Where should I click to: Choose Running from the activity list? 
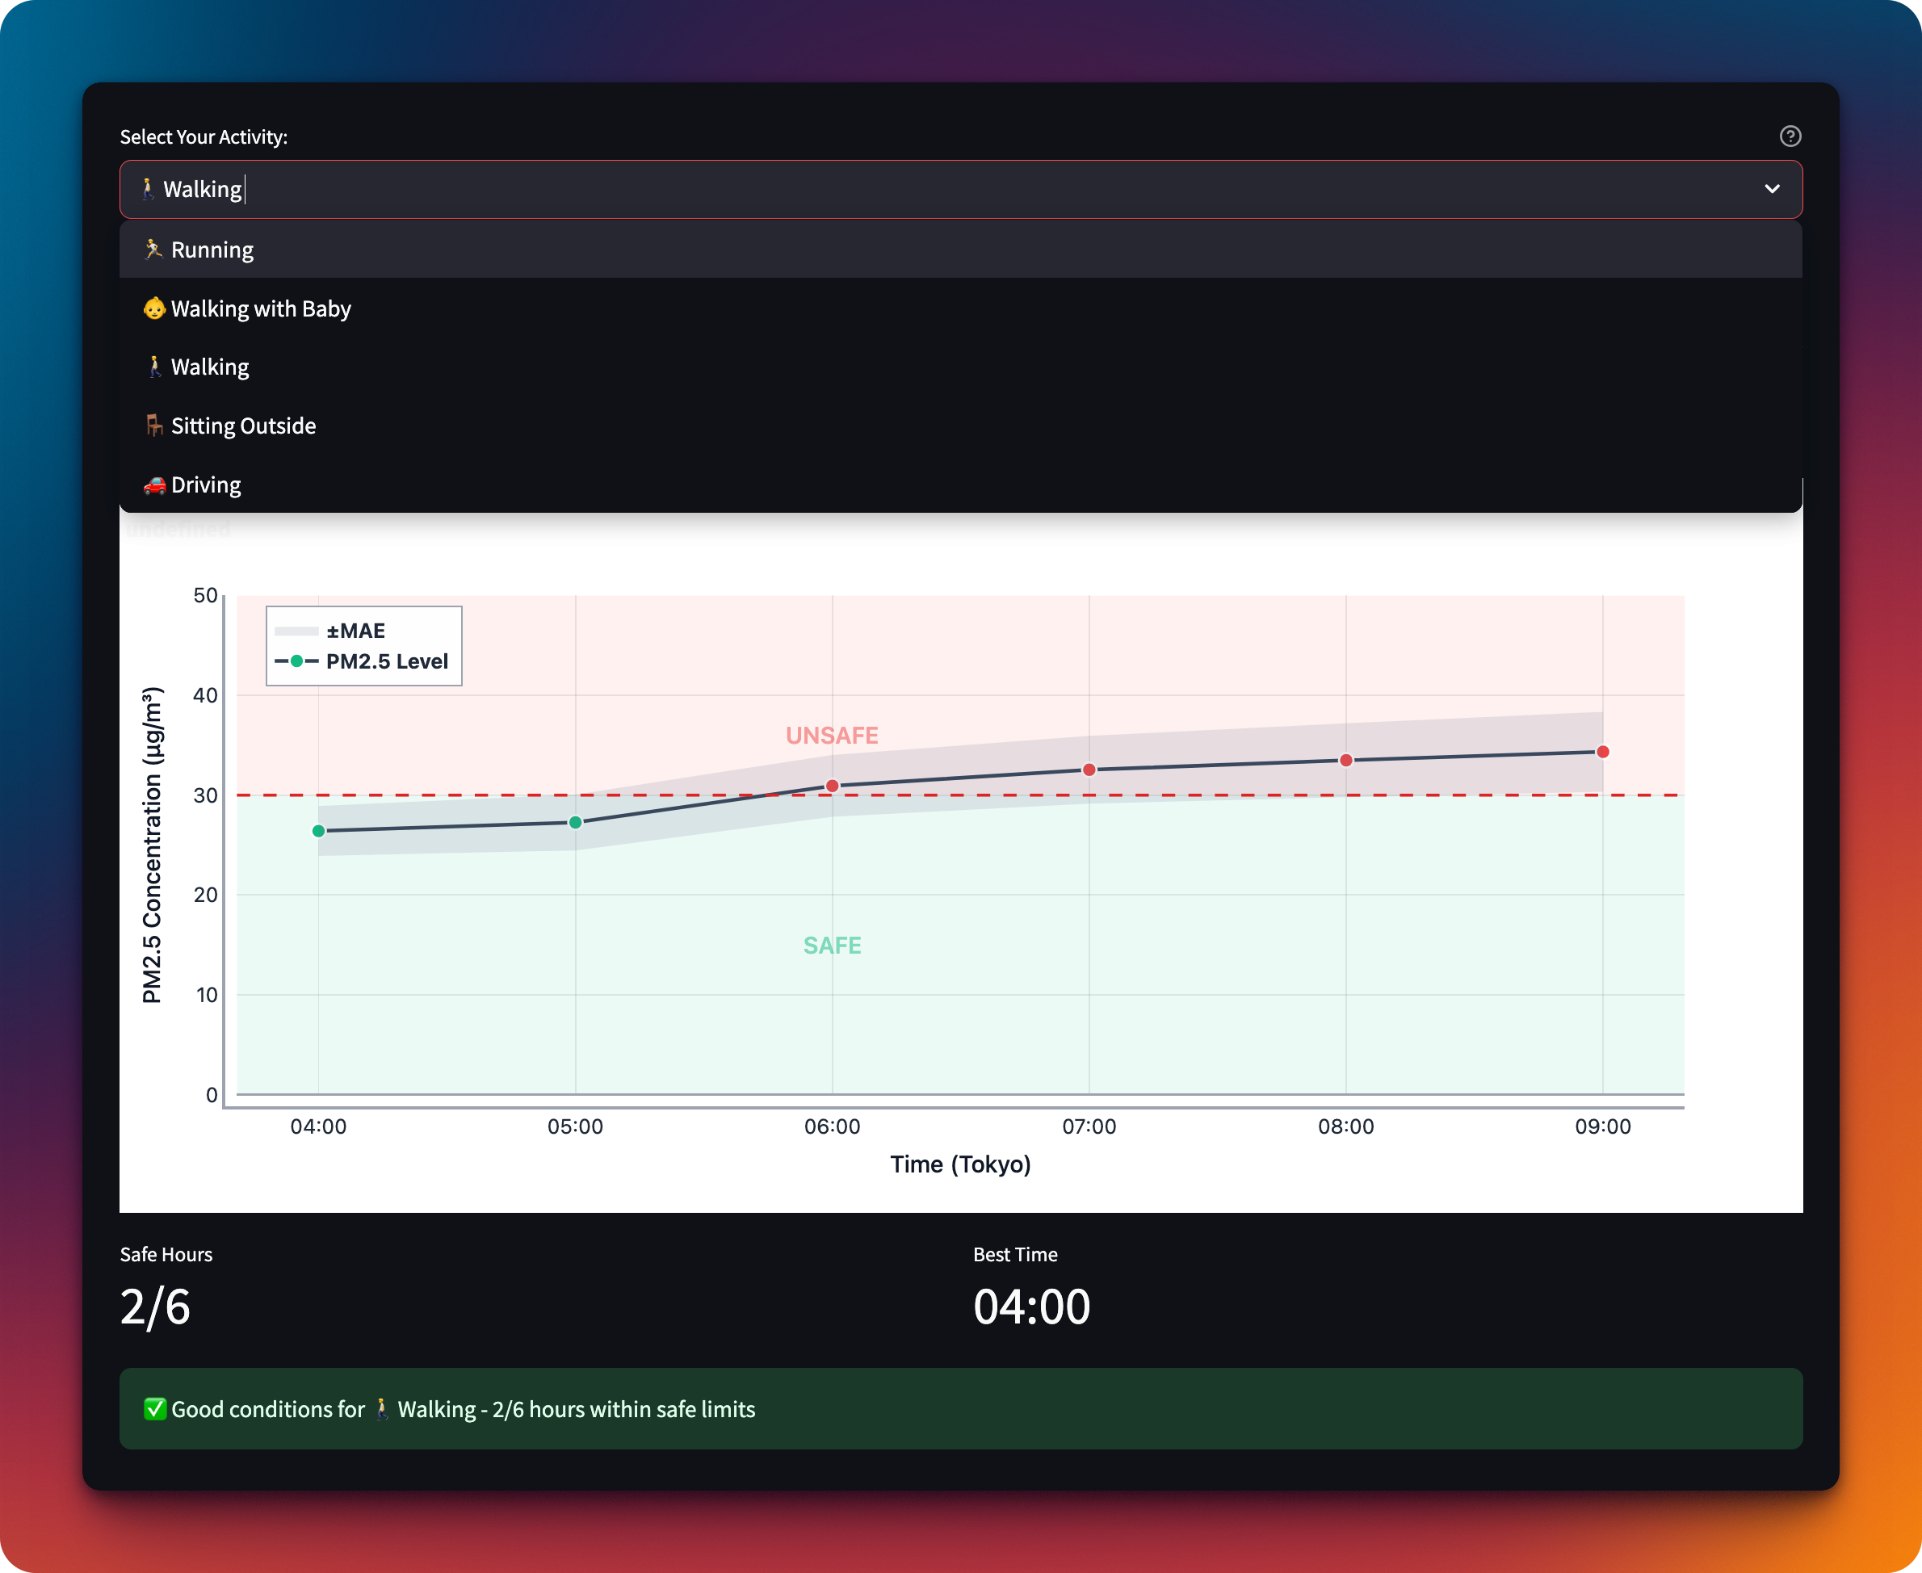pos(212,250)
